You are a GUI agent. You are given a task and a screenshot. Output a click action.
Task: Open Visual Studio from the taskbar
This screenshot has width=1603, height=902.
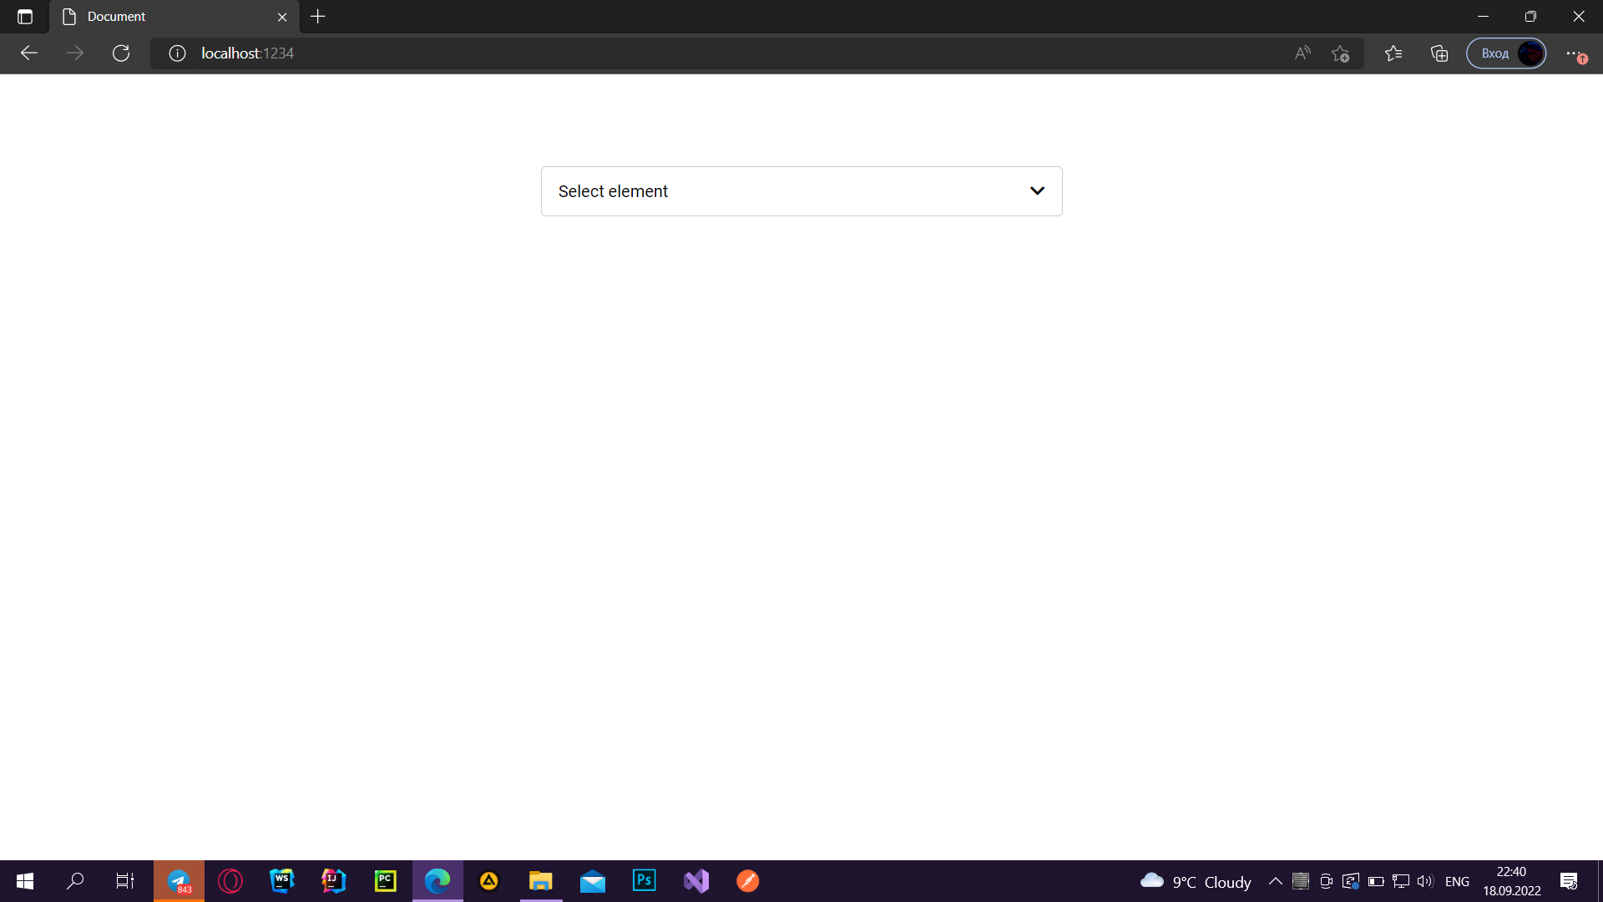pos(695,880)
